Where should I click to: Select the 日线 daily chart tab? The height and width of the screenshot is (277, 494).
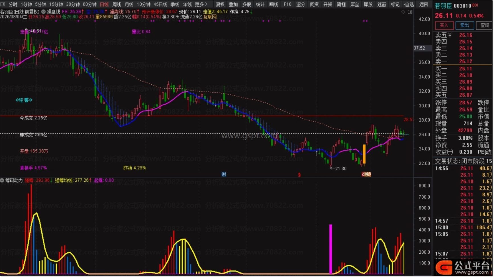[x=104, y=4]
